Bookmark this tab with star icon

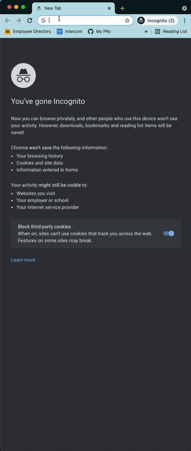(x=127, y=21)
